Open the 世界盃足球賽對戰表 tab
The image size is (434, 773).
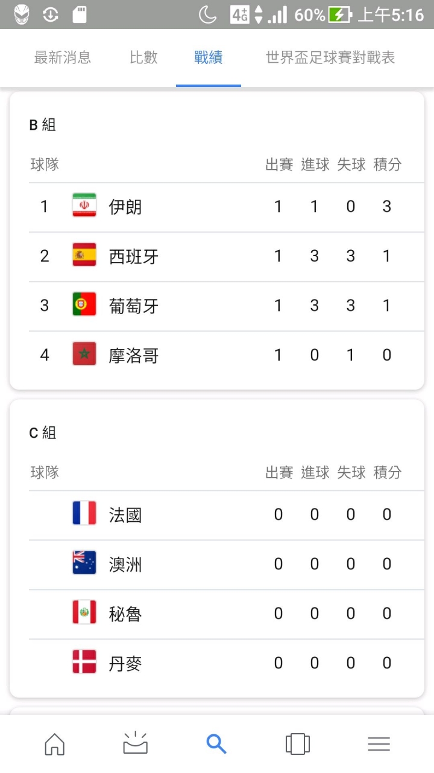pos(330,57)
